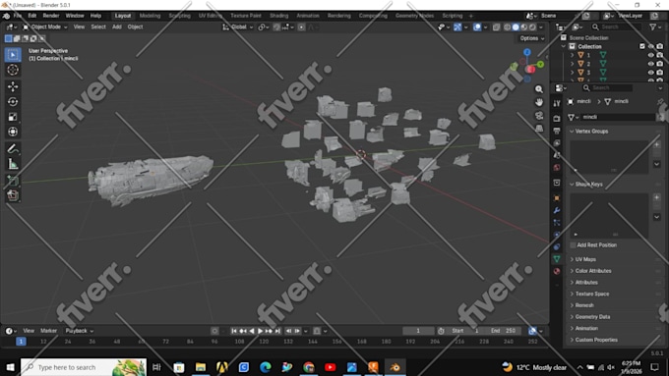The height and width of the screenshot is (376, 669).
Task: Toggle Collection exclude checkbox in outliner
Action: point(642,46)
